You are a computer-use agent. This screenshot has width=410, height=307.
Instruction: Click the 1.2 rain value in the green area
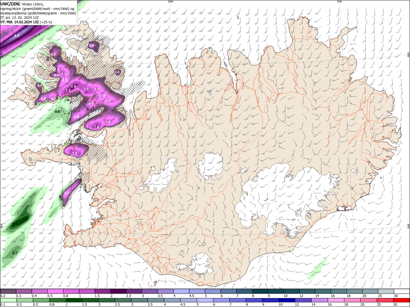click(x=26, y=219)
